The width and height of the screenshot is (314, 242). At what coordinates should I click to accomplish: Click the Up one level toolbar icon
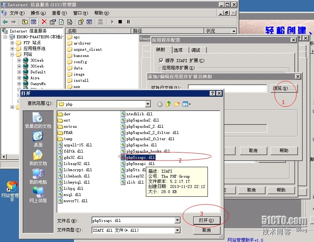25,22
